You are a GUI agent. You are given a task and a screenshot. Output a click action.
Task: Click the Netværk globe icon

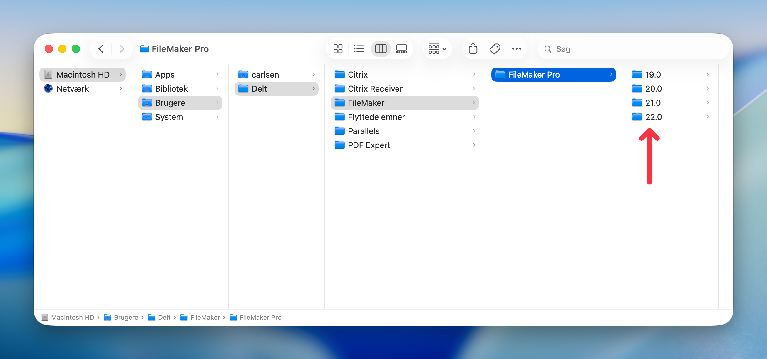pyautogui.click(x=48, y=88)
